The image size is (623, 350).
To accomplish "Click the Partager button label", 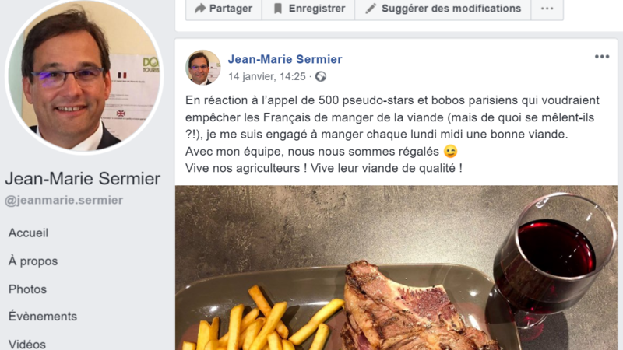I will tap(231, 9).
